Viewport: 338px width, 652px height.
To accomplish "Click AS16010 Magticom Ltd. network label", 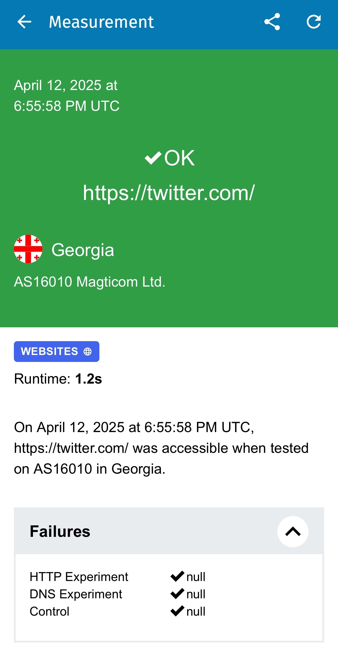I will click(x=90, y=282).
